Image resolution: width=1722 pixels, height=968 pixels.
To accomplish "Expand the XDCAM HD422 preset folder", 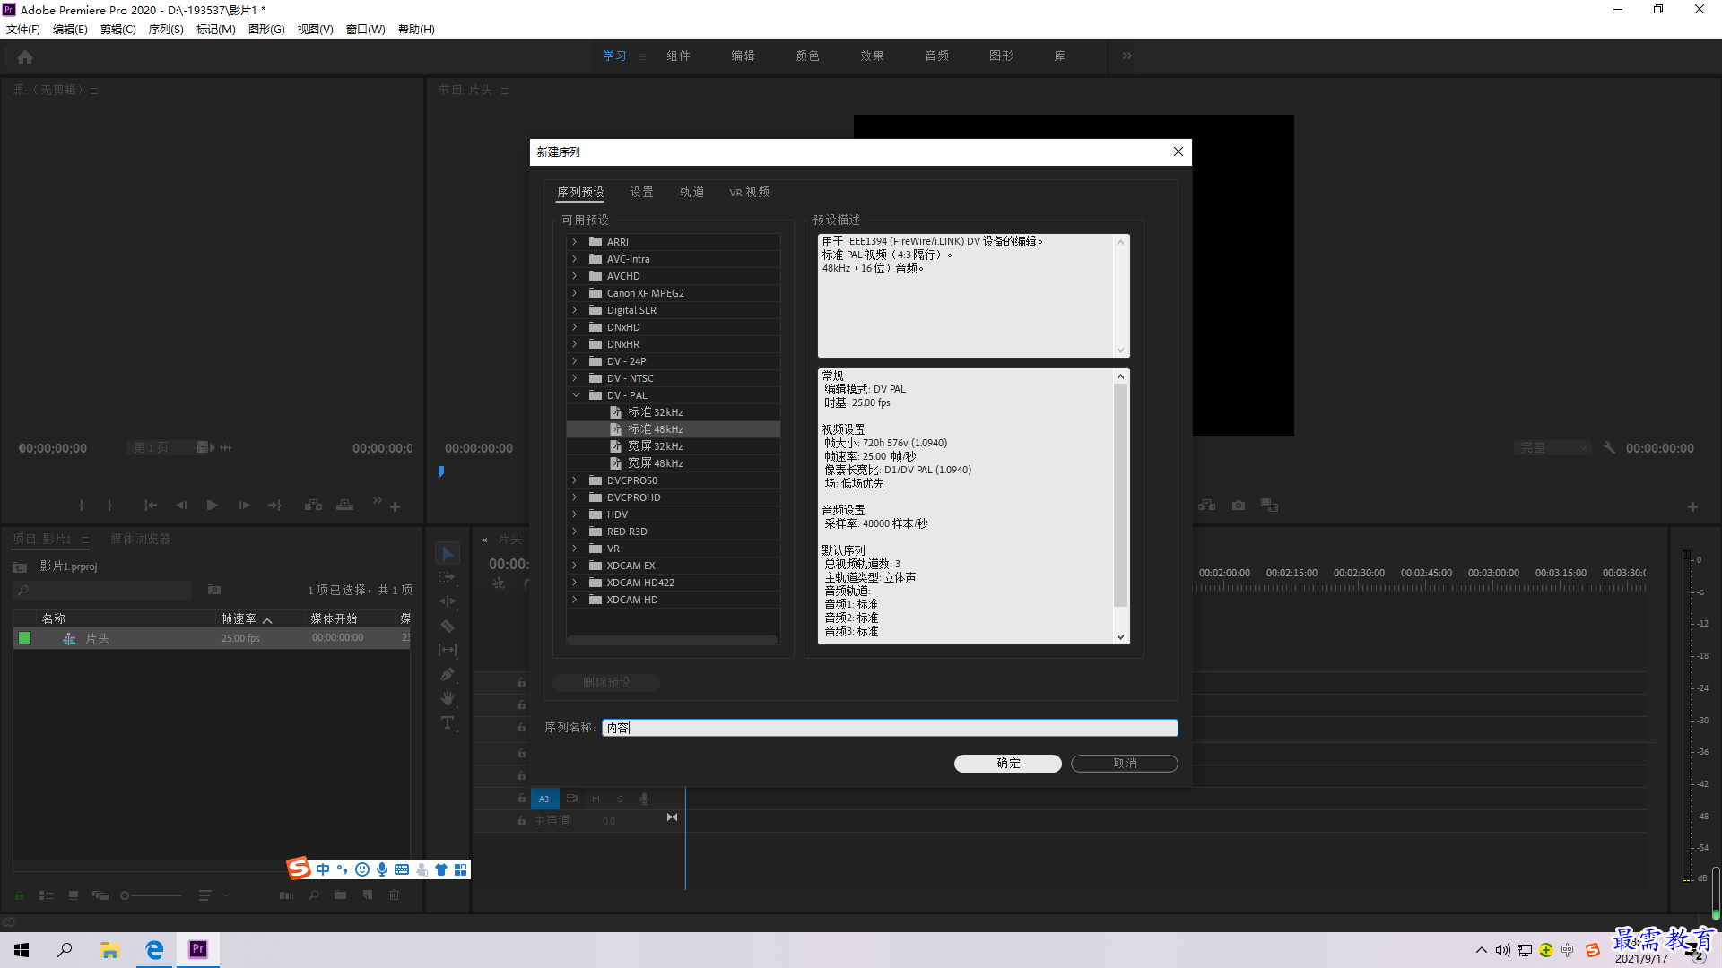I will (x=575, y=583).
